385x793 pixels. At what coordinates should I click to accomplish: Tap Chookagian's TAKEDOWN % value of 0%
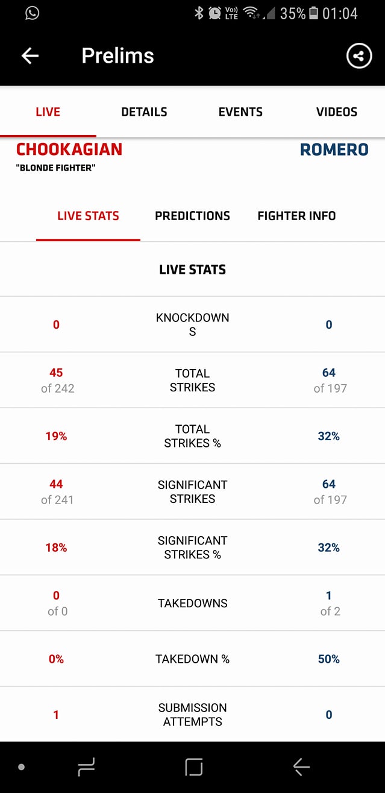pyautogui.click(x=56, y=659)
